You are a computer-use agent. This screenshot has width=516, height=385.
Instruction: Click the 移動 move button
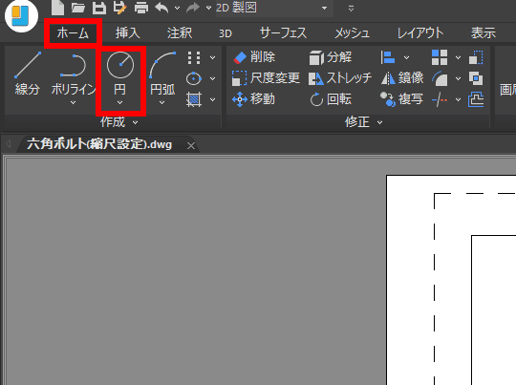[253, 99]
